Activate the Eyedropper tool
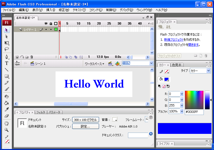This screenshot has width=214, height=150. tap(7, 109)
